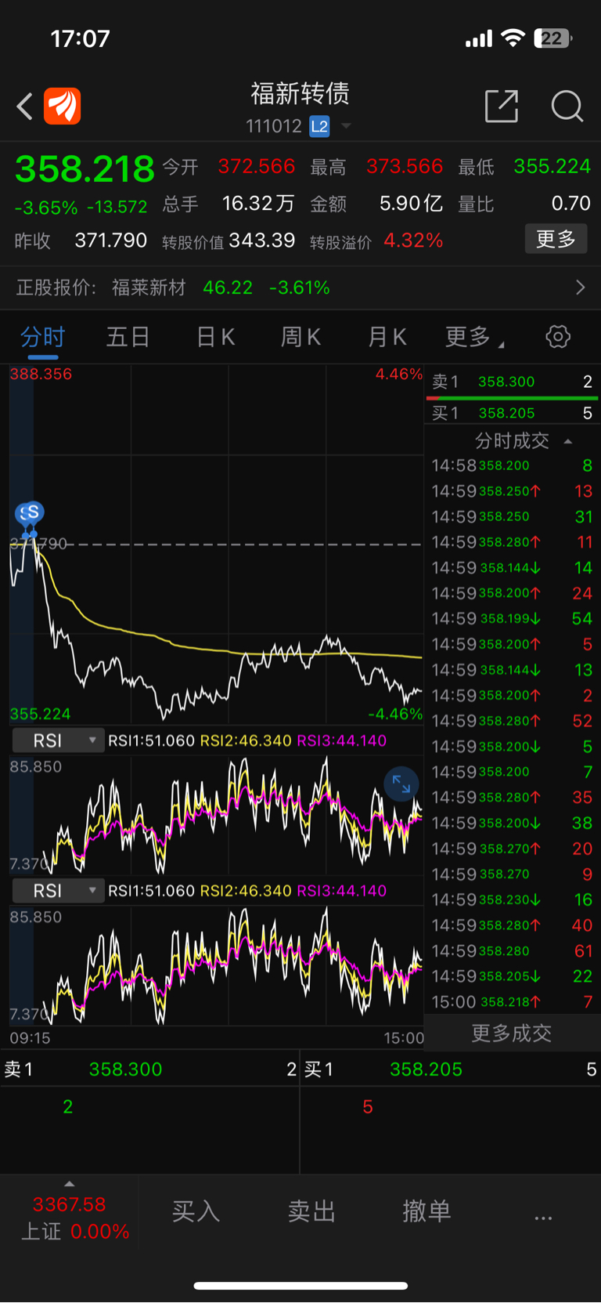Tap the intraday price chart area

click(216, 545)
